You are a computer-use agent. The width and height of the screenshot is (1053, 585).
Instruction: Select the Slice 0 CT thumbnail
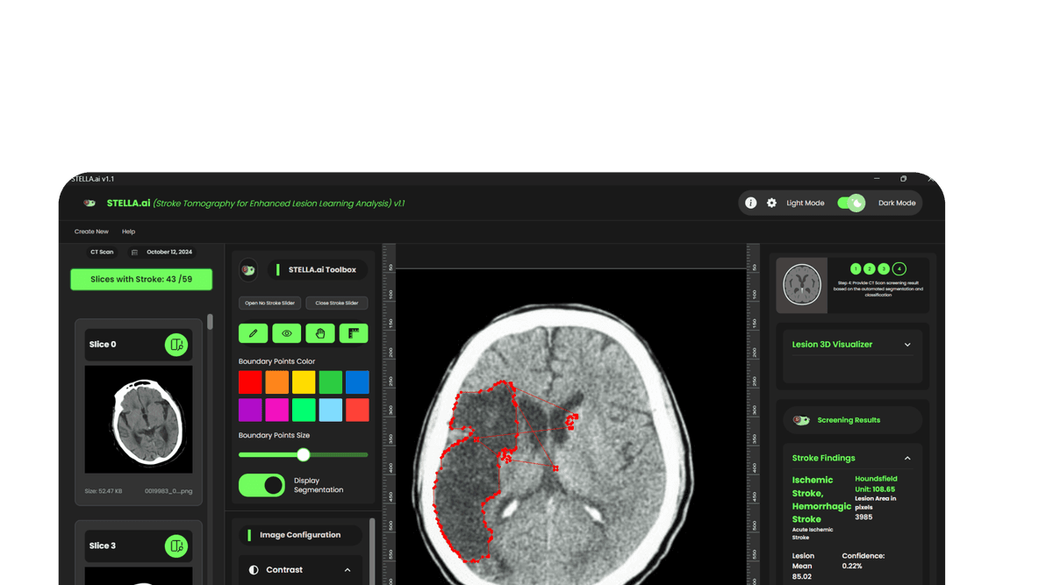(x=139, y=419)
